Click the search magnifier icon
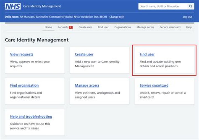The height and width of the screenshot is (140, 199). [x=191, y=6]
